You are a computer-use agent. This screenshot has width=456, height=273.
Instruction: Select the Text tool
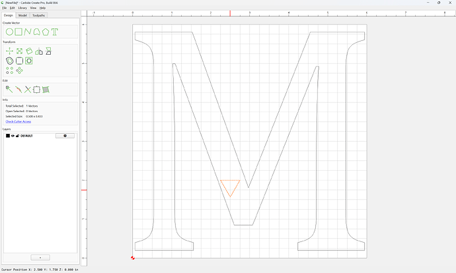point(55,32)
